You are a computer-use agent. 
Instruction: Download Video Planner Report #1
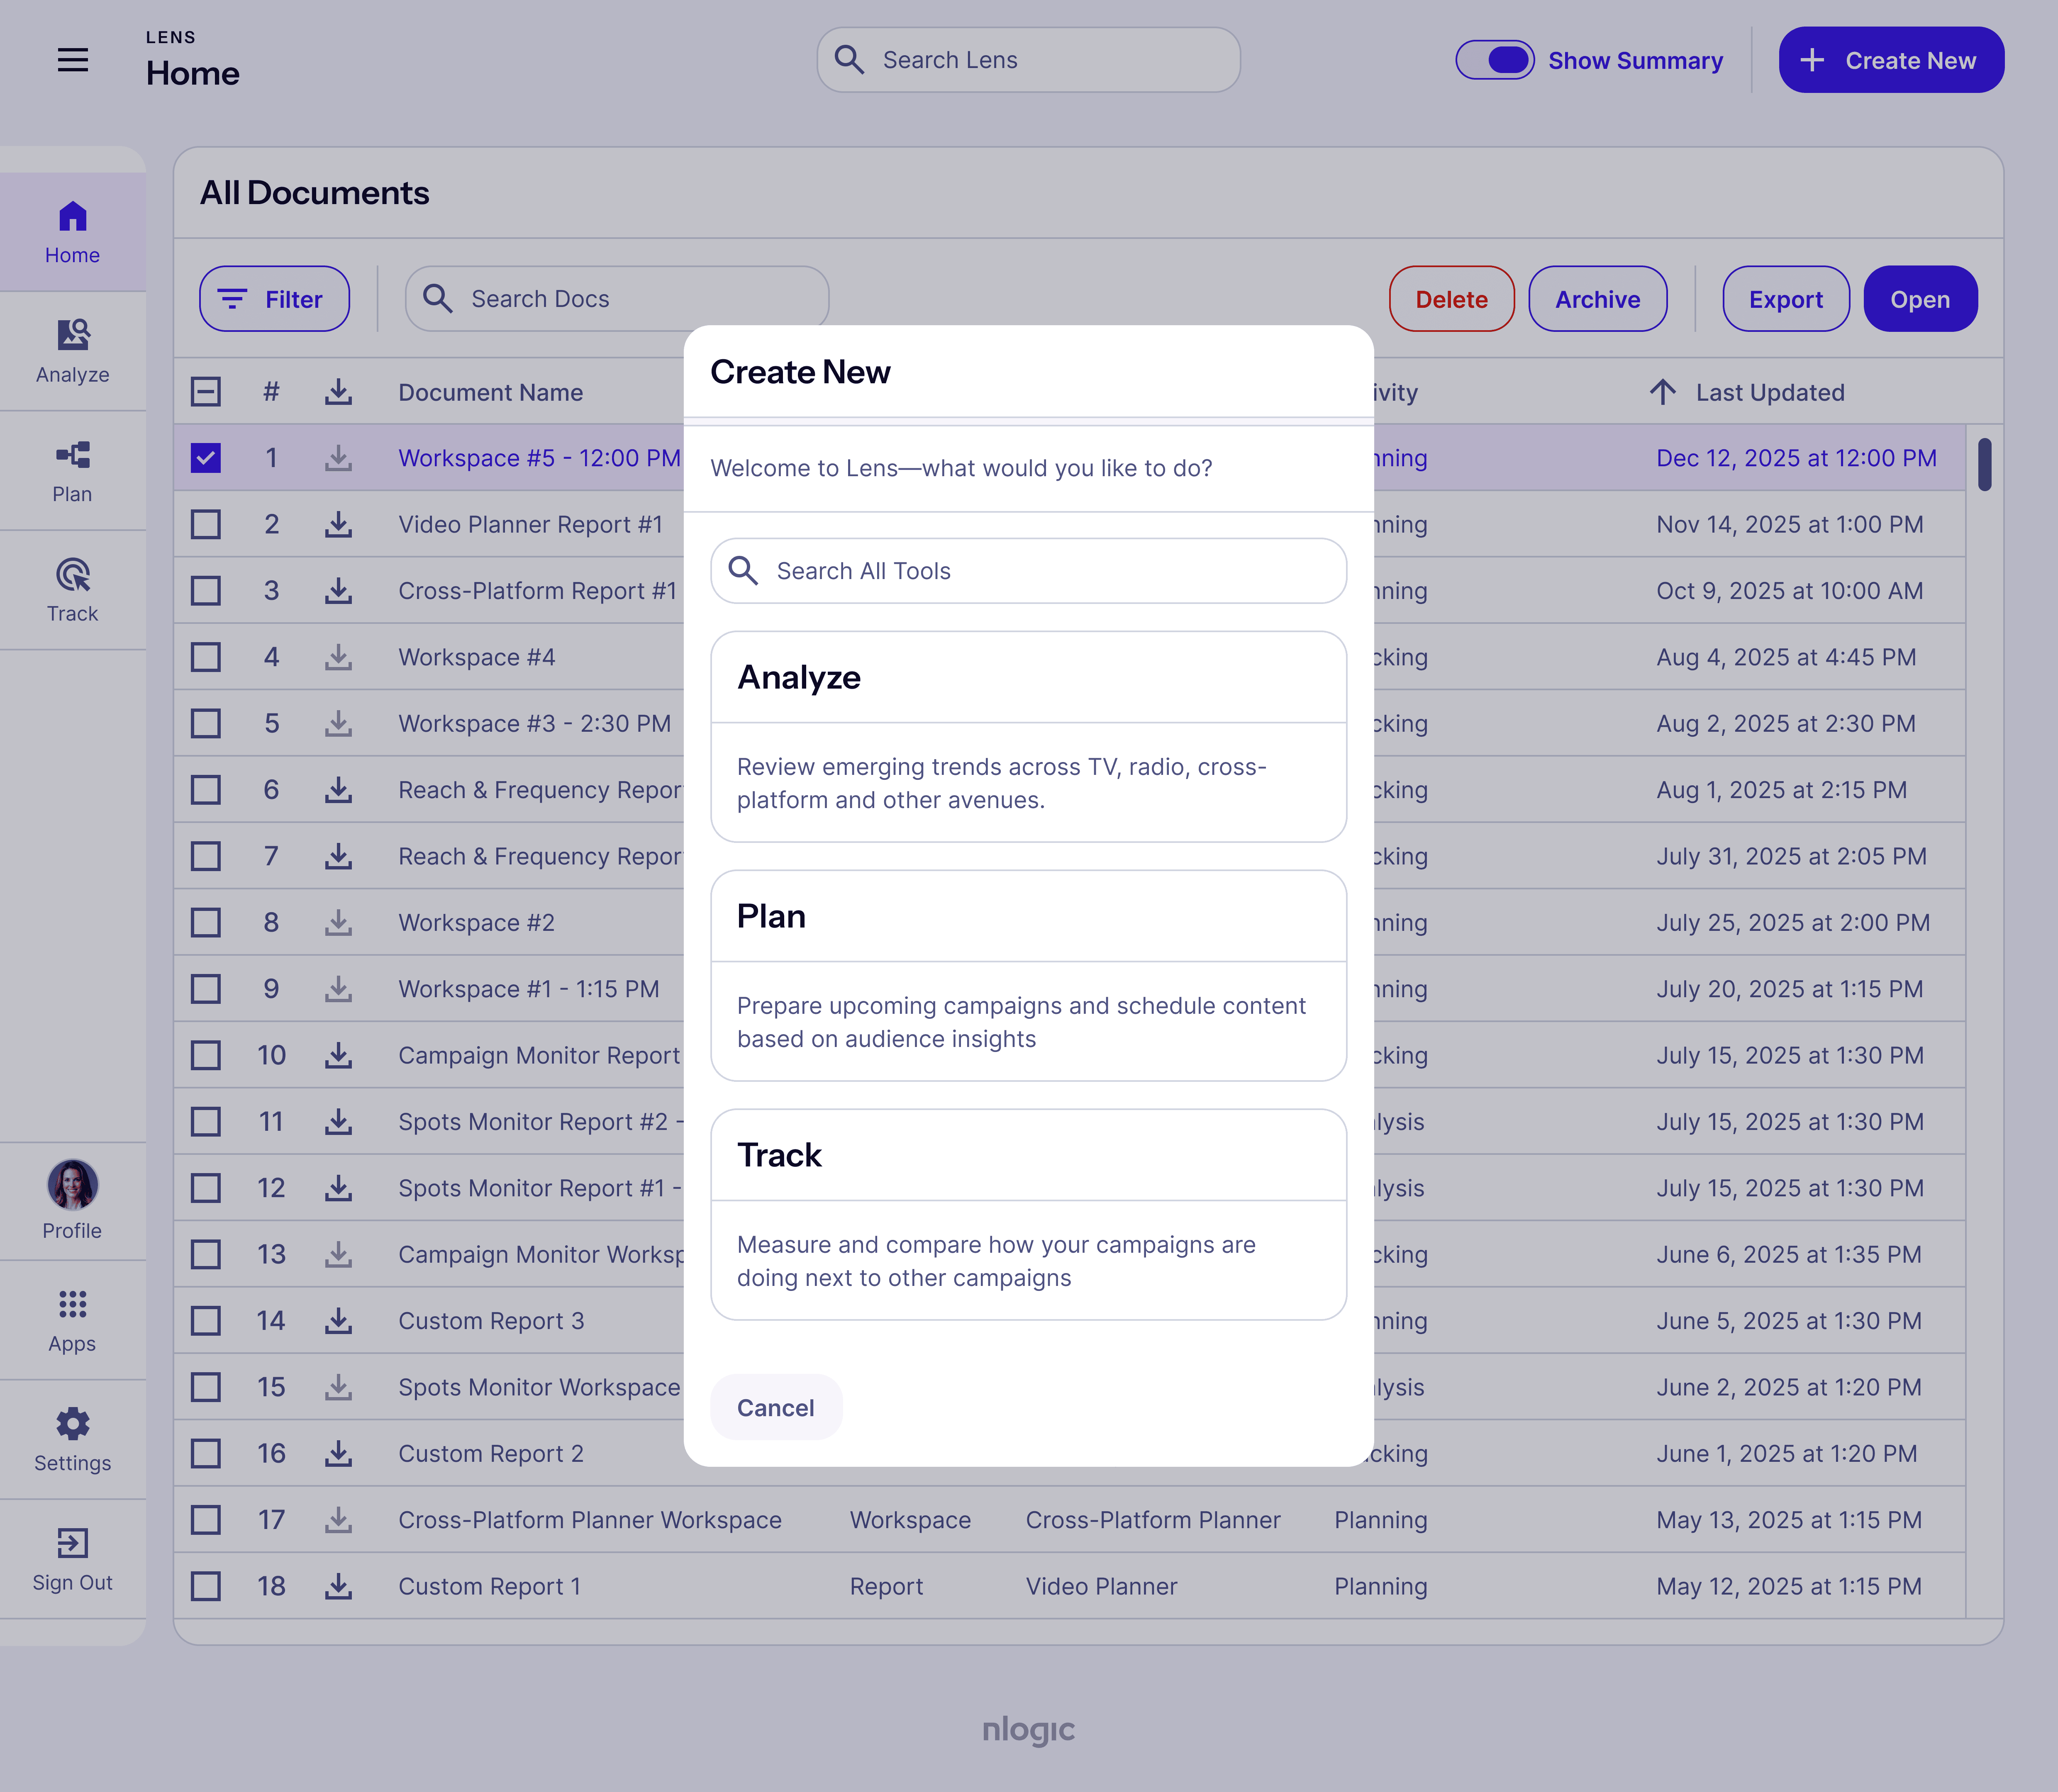(338, 524)
